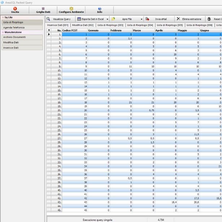Open Archivio Documenti in sidebar

coord(14,37)
